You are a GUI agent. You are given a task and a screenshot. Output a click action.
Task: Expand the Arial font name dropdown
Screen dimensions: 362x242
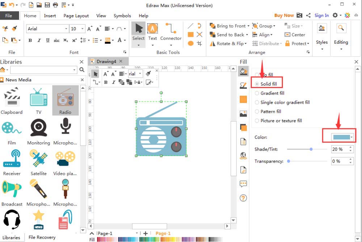66,29
